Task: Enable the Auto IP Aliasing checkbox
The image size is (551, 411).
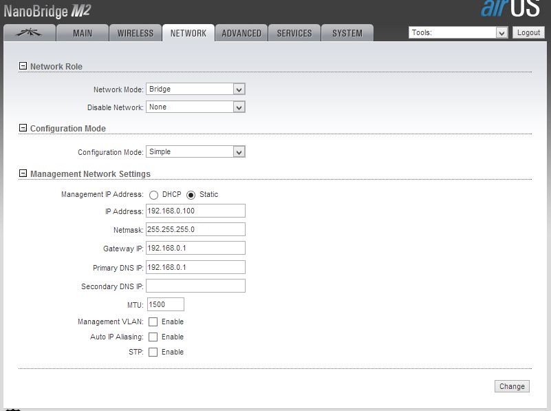Action: point(153,337)
